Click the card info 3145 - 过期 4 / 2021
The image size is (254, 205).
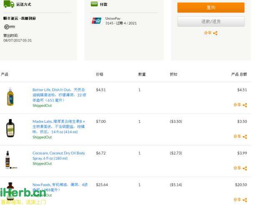121,23
